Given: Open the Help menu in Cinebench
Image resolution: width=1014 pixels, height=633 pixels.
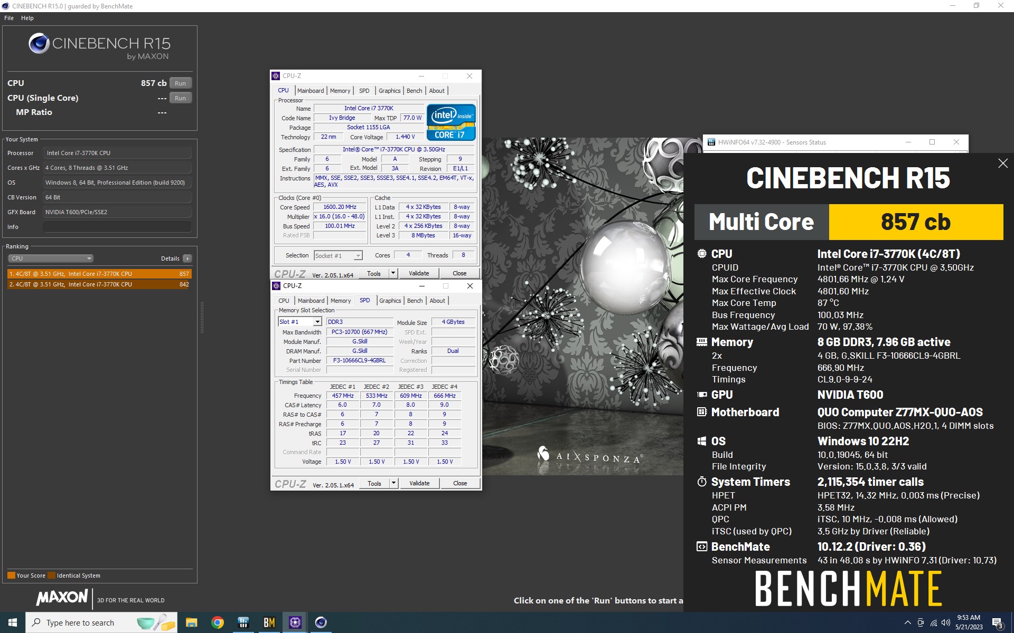Looking at the screenshot, I should [27, 18].
